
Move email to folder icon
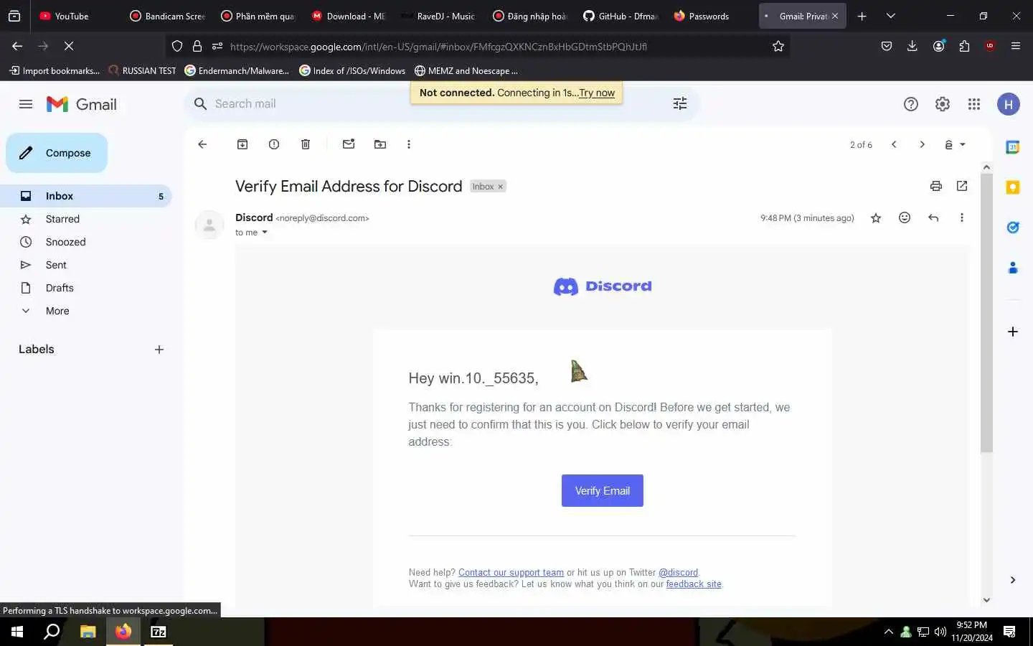point(380,144)
